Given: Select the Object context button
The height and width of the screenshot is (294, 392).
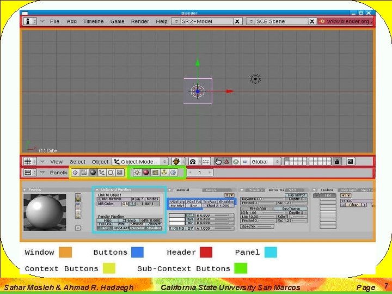Looking at the screenshot, I should point(102,173).
